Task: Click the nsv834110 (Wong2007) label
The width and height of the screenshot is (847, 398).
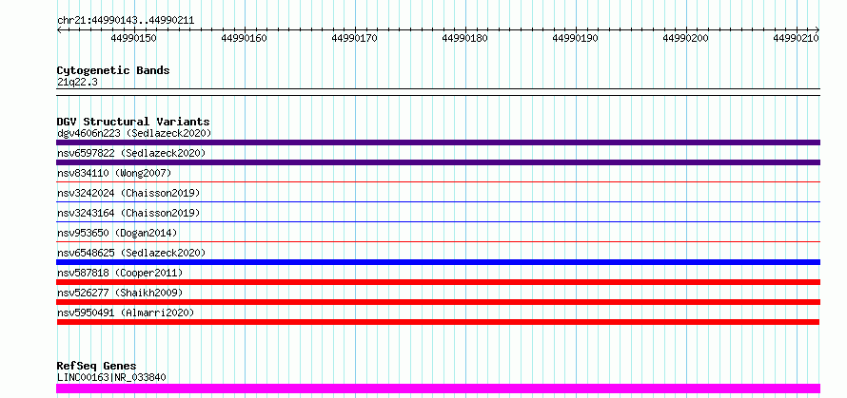Action: point(114,173)
